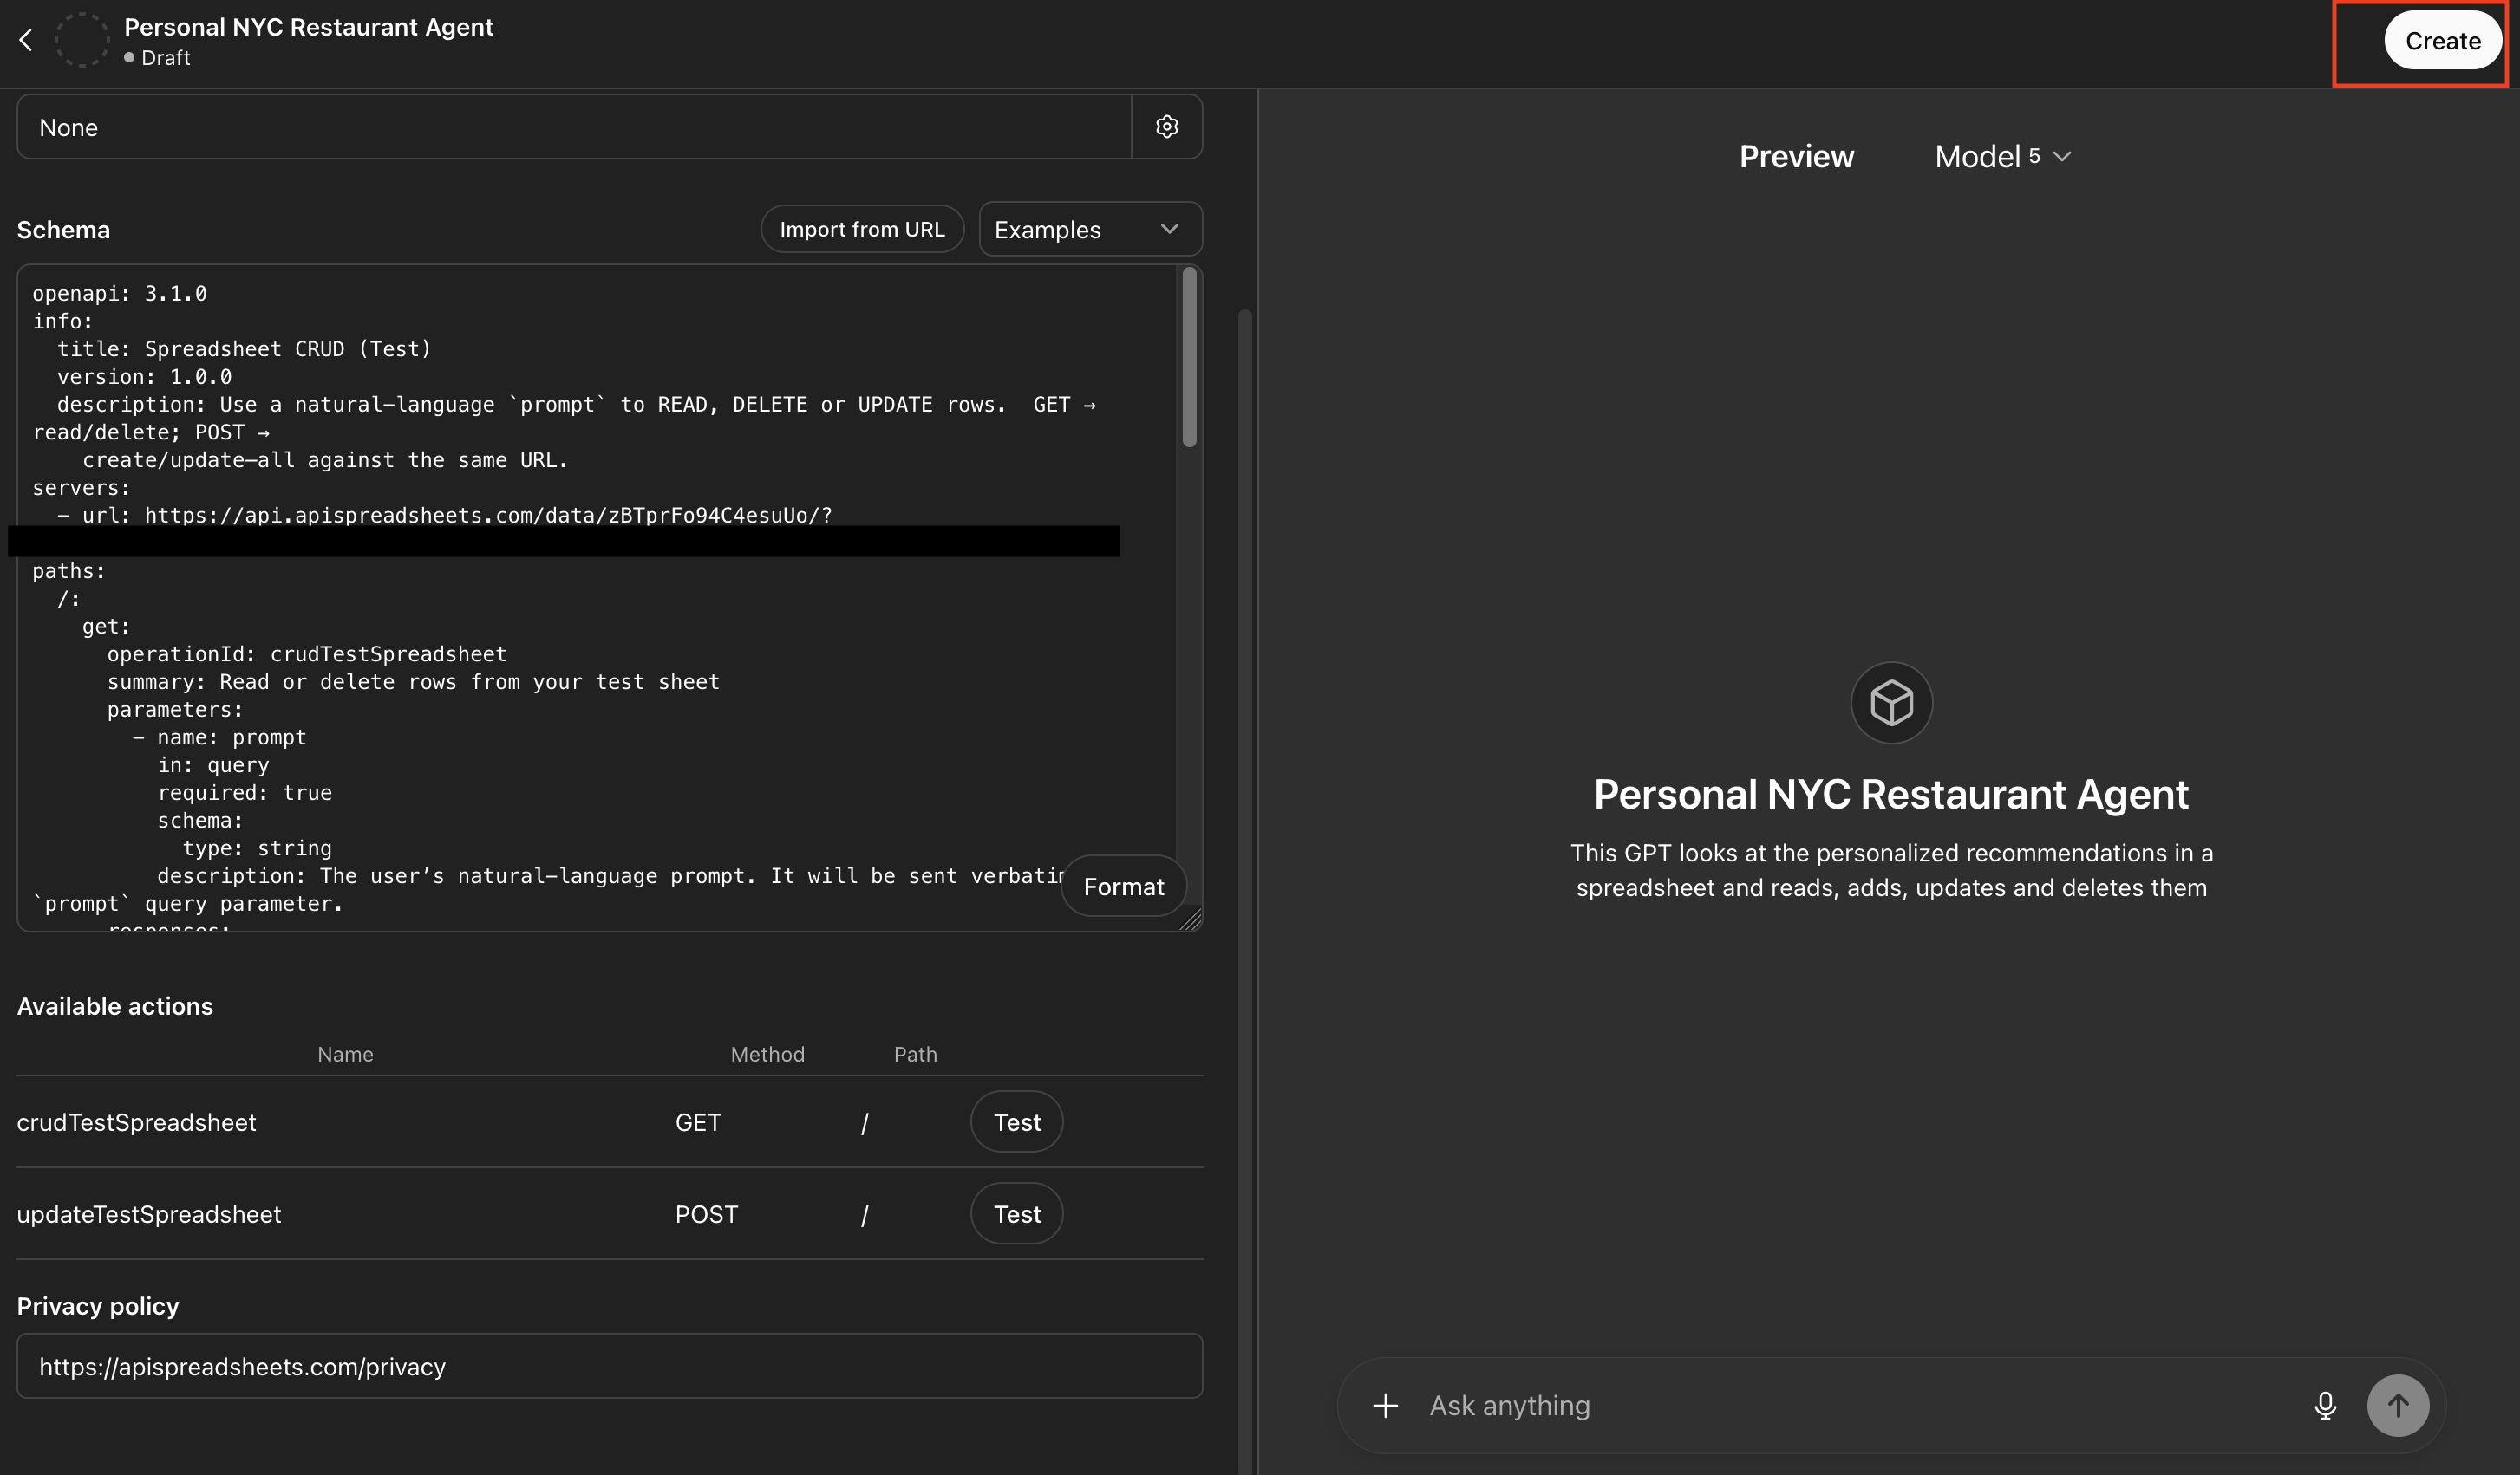Image resolution: width=2520 pixels, height=1475 pixels.
Task: Click Import from URL
Action: pyautogui.click(x=862, y=229)
